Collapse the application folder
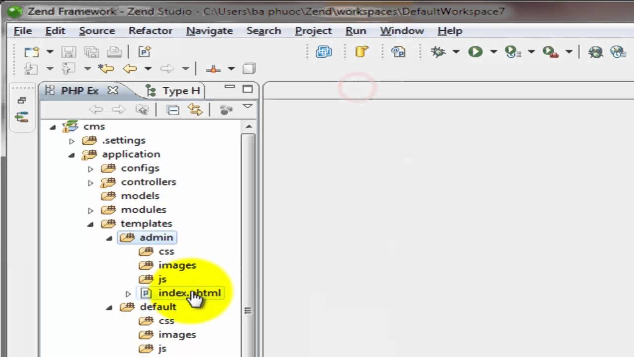 click(x=71, y=155)
